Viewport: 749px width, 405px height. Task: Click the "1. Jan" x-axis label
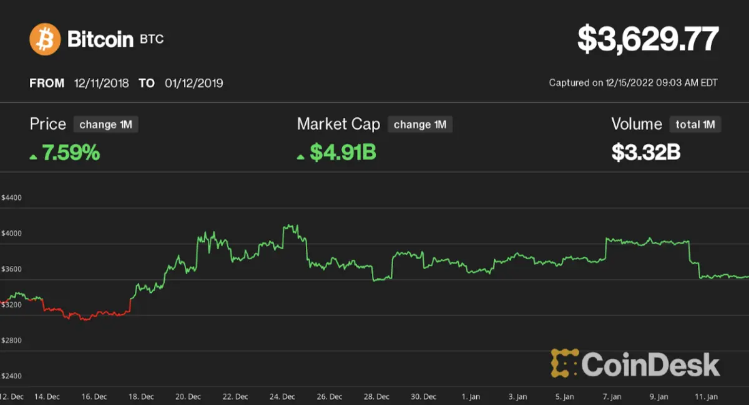pos(471,396)
